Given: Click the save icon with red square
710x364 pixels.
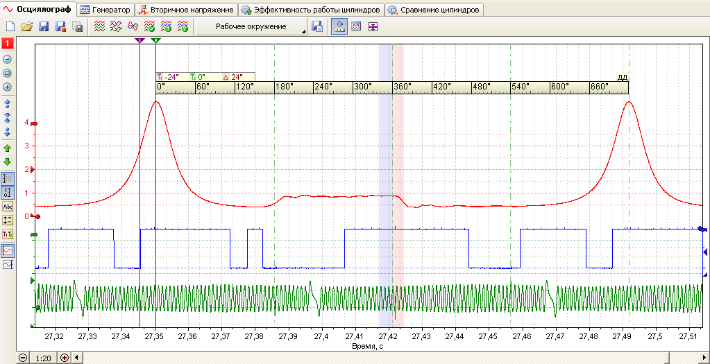Looking at the screenshot, I should click(60, 26).
